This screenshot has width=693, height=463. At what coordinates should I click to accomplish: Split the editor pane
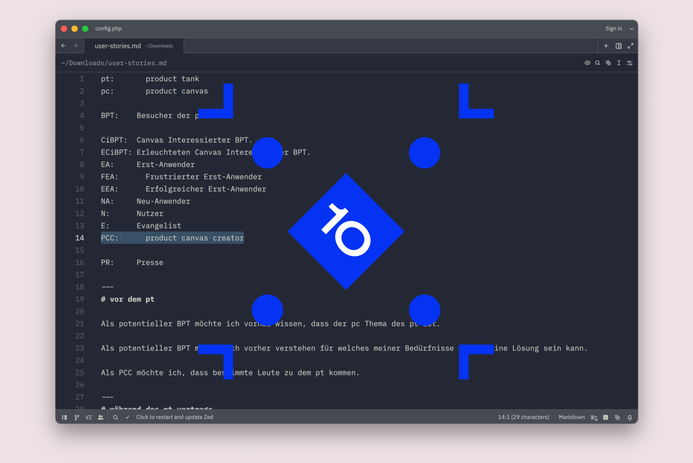point(618,46)
